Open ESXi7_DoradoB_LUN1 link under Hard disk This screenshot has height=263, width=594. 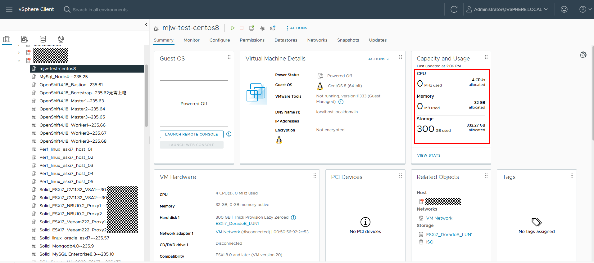[237, 224]
